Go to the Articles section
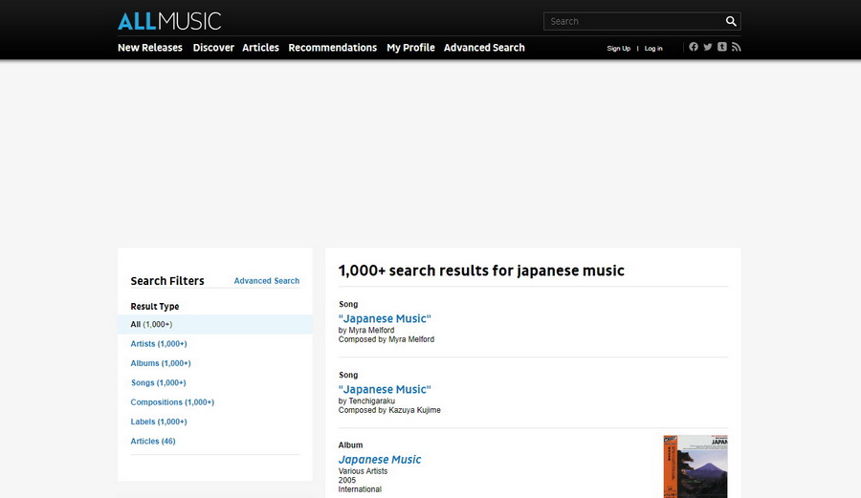The width and height of the screenshot is (861, 498). 260,48
